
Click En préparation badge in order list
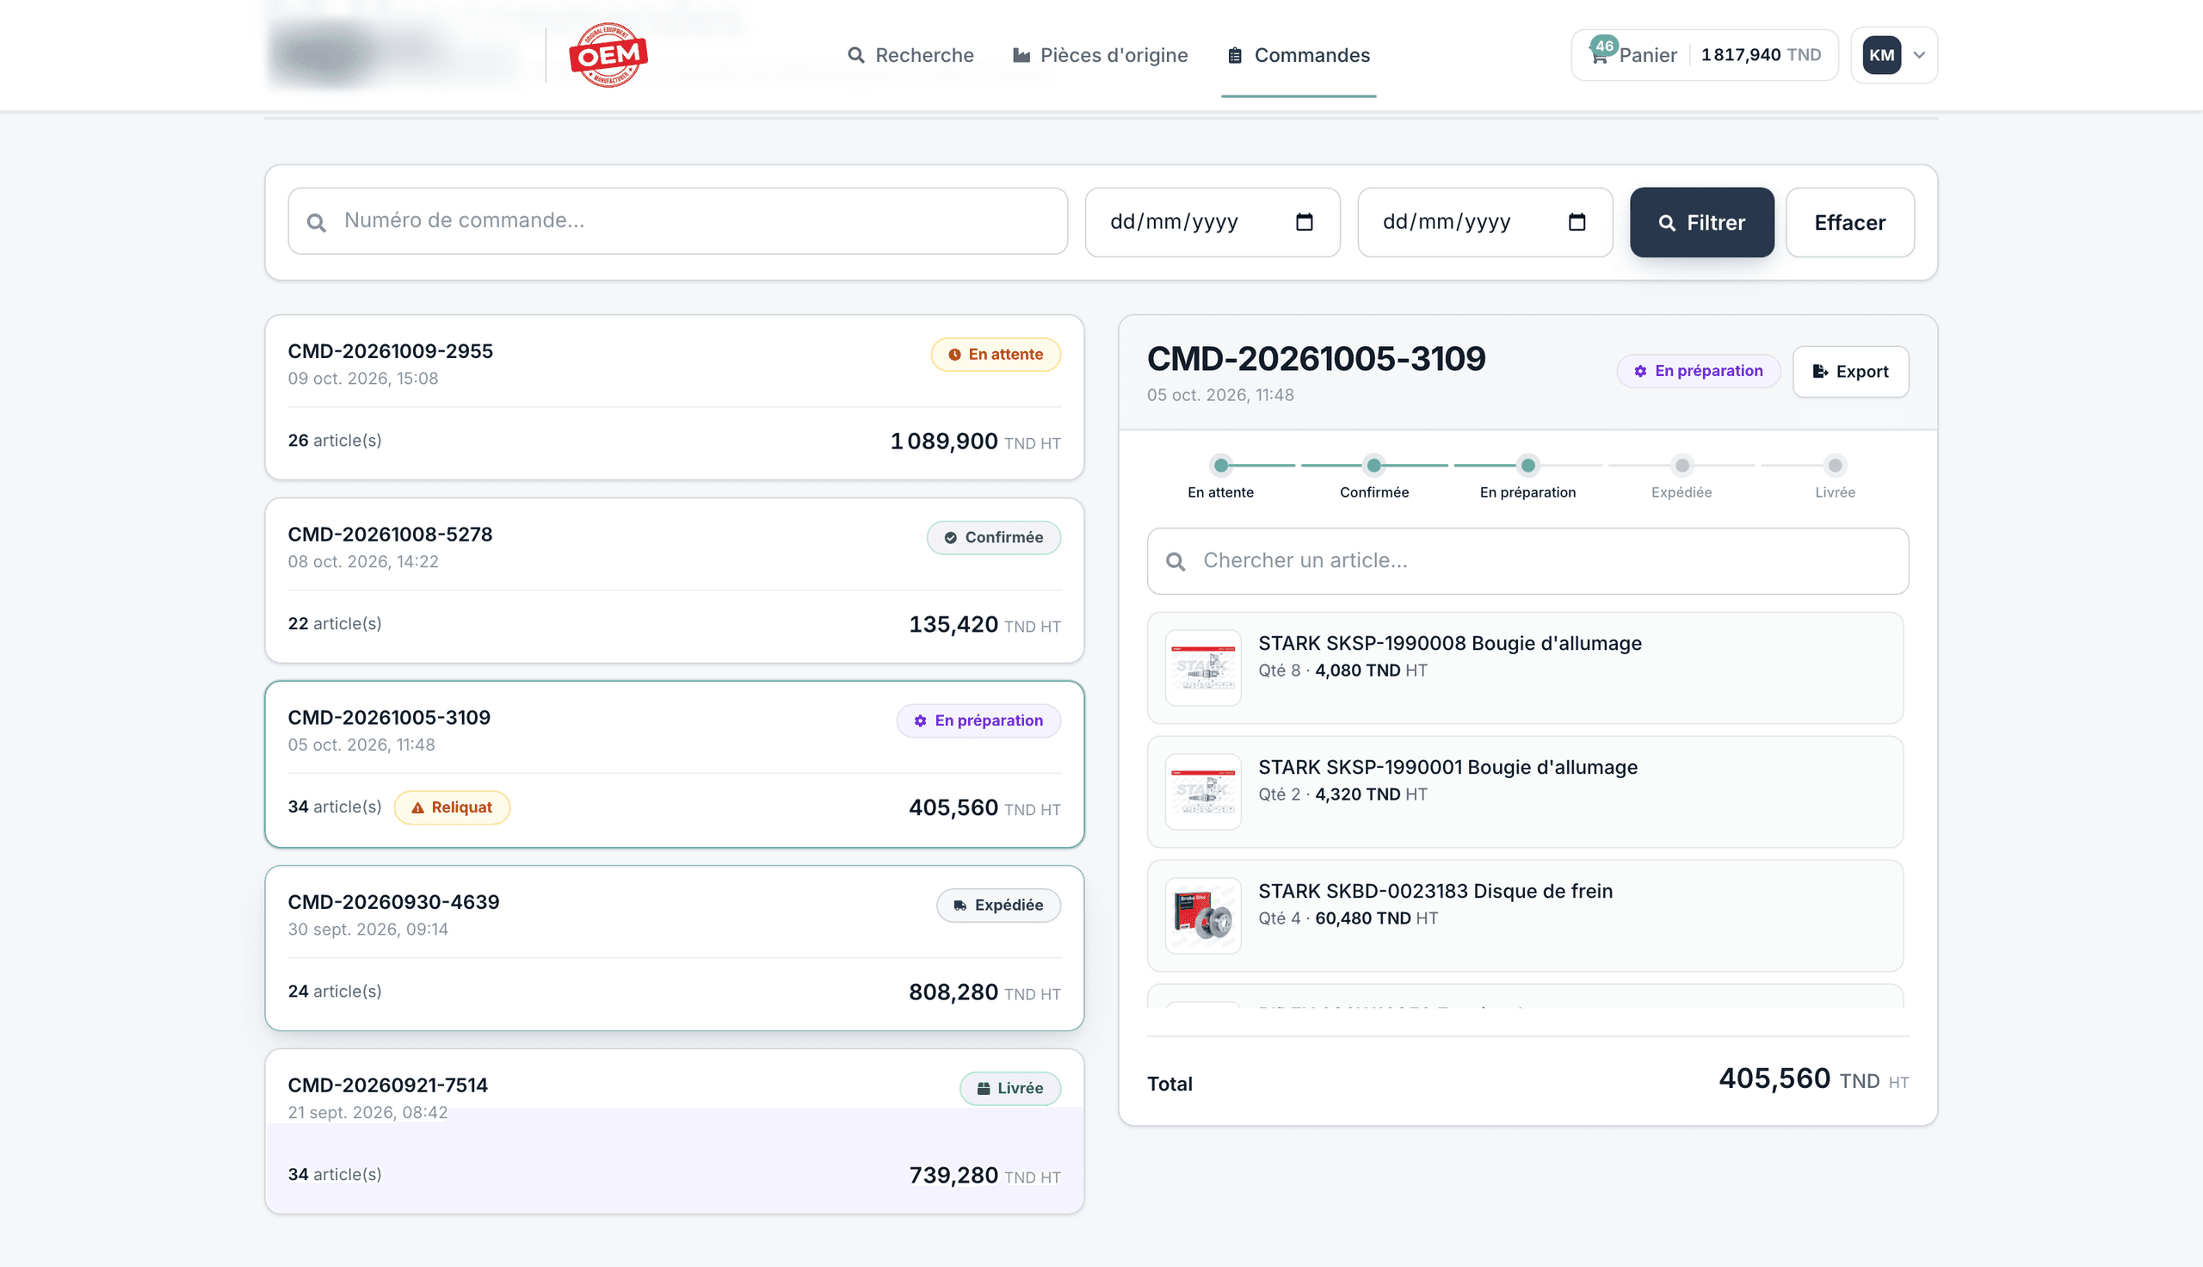click(x=978, y=720)
